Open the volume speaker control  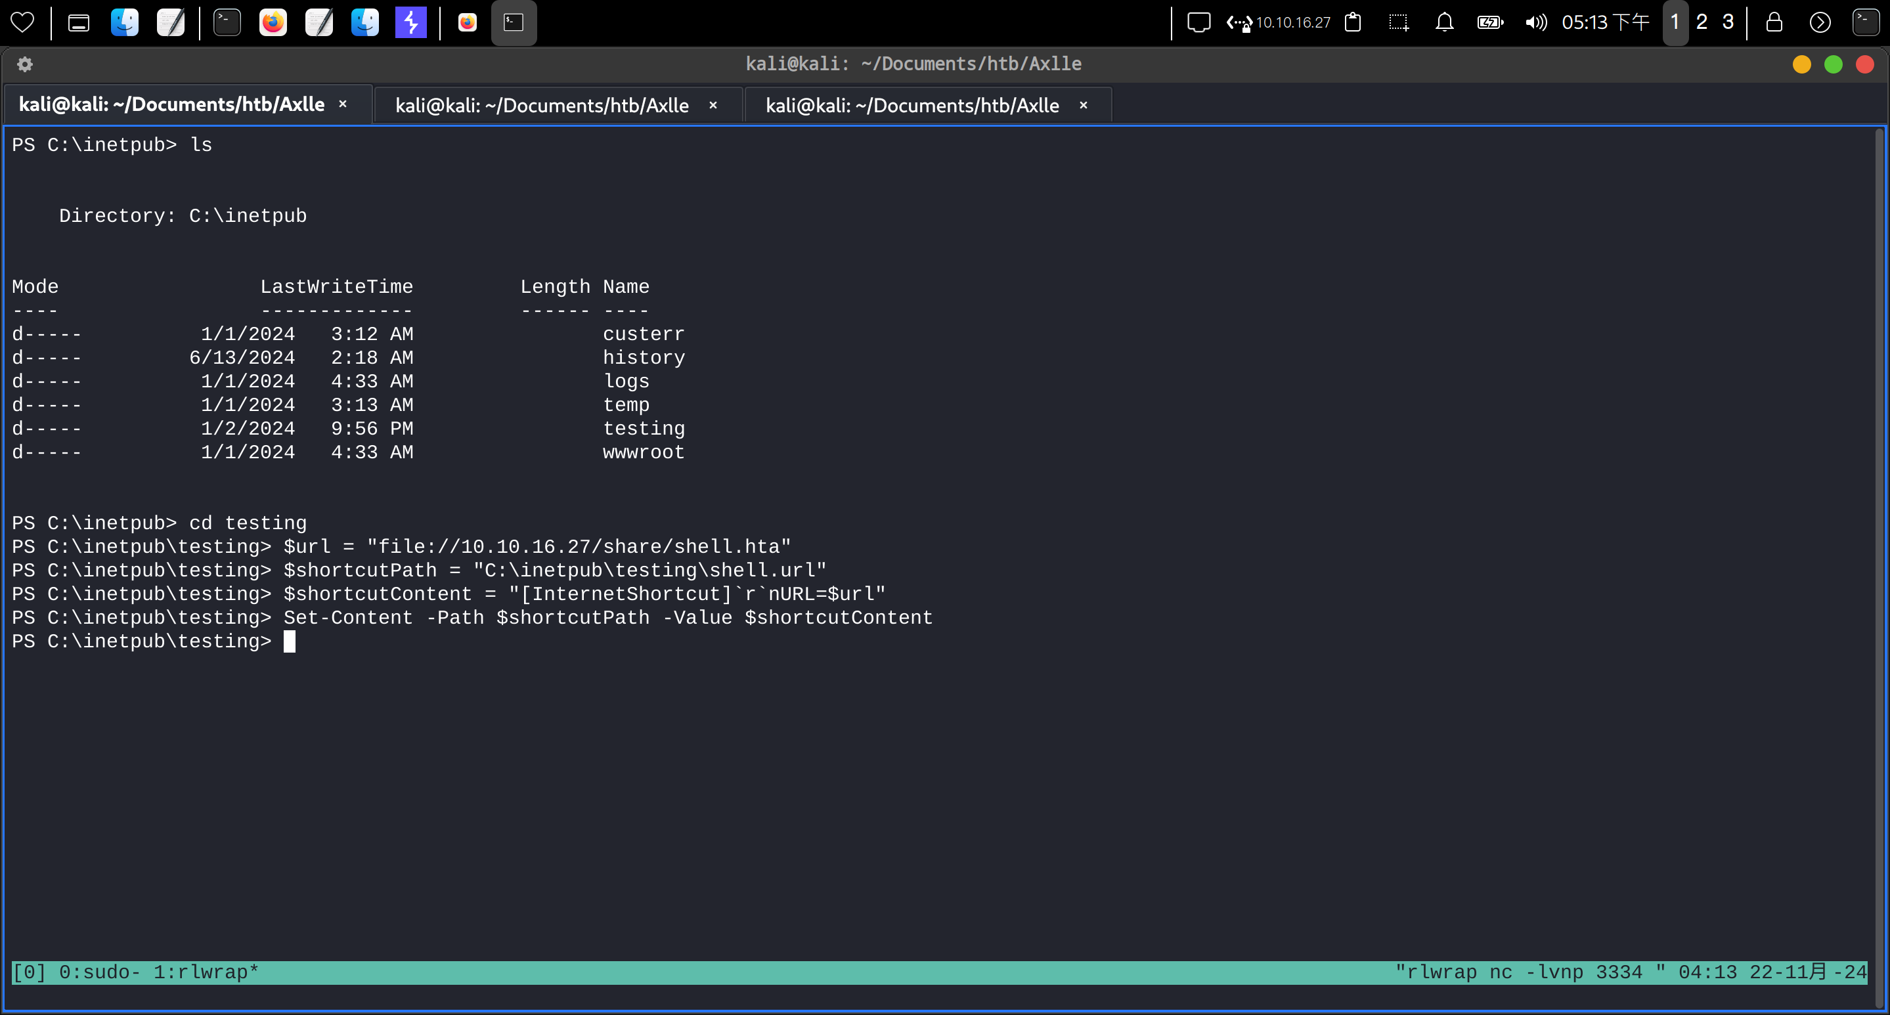[1535, 23]
